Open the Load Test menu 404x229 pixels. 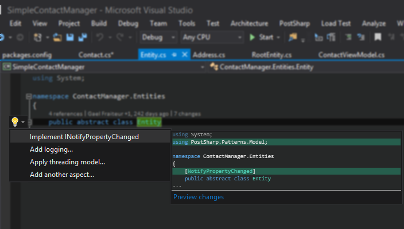coord(336,23)
